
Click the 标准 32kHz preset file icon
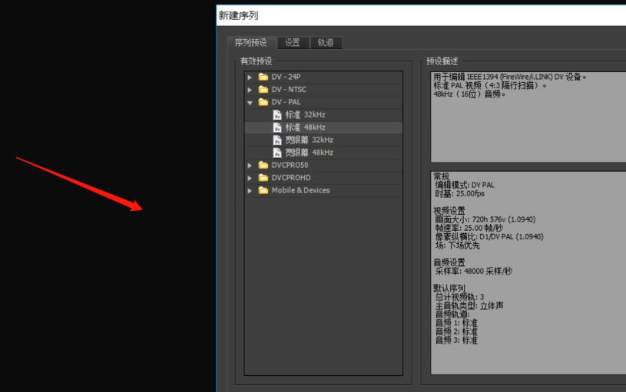277,115
